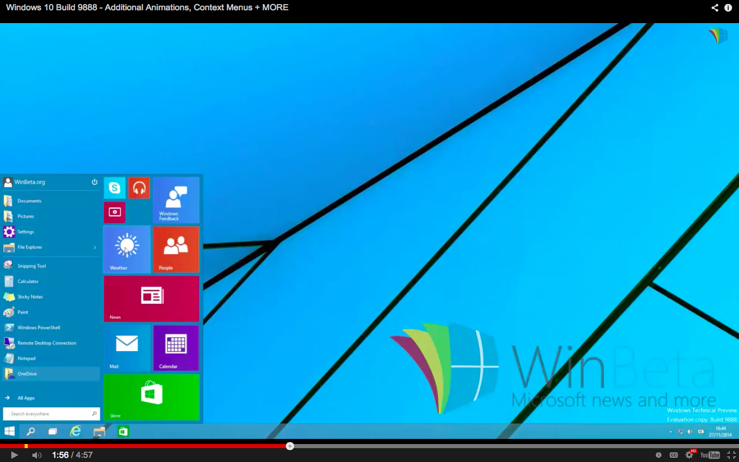Open the notifications icon in system tray
Screen dimensions: 739x462
tap(701, 432)
